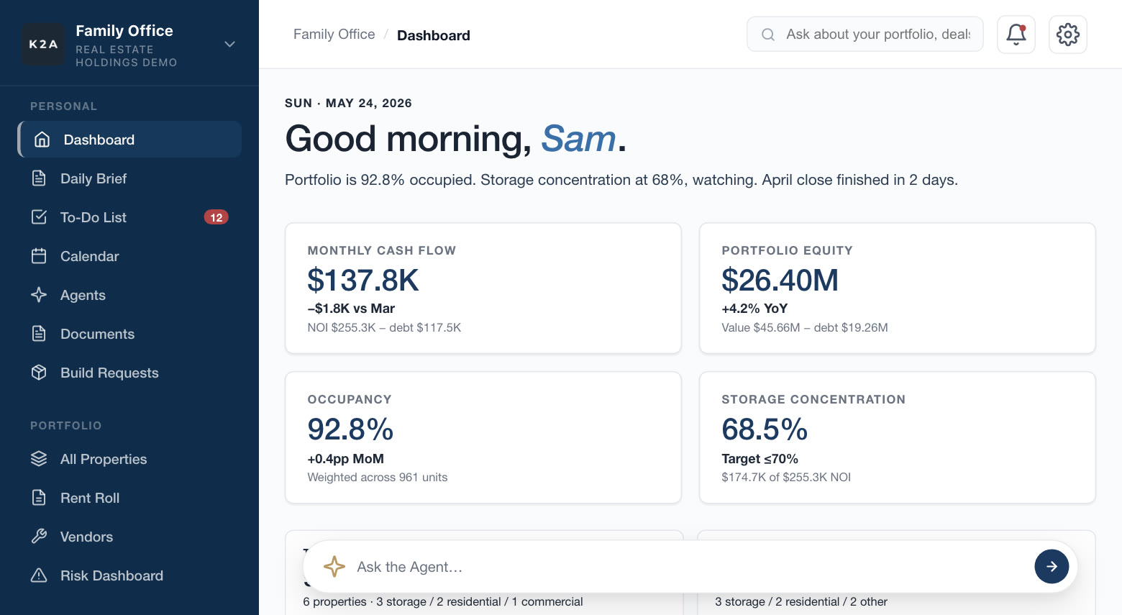The height and width of the screenshot is (615, 1122).
Task: Expand the Family Office workspace chevron
Action: 229,44
